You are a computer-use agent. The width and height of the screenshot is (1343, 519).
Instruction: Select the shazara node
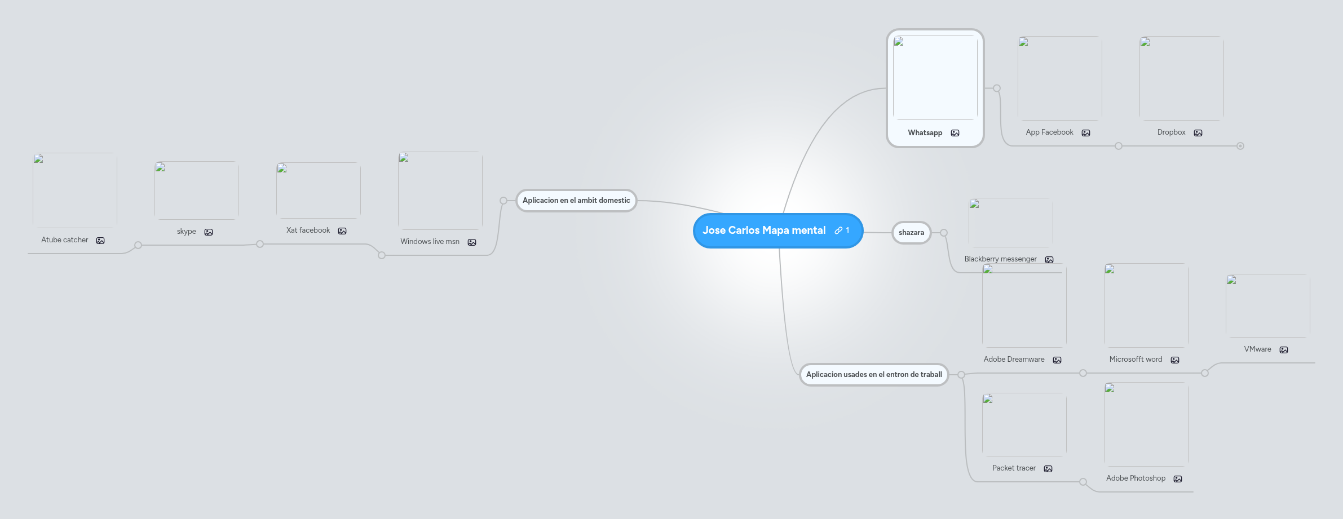(x=911, y=233)
